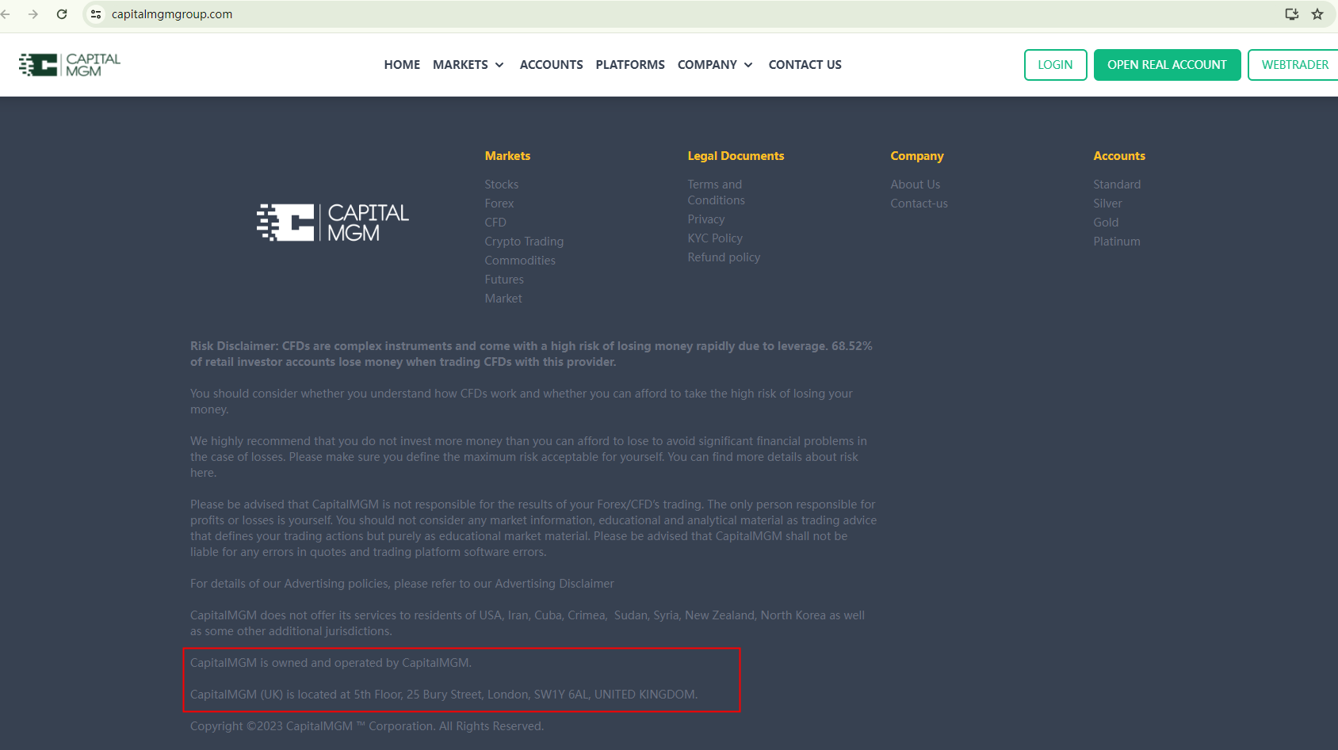Open the Commodities footer link
Image resolution: width=1338 pixels, height=750 pixels.
[x=520, y=261]
